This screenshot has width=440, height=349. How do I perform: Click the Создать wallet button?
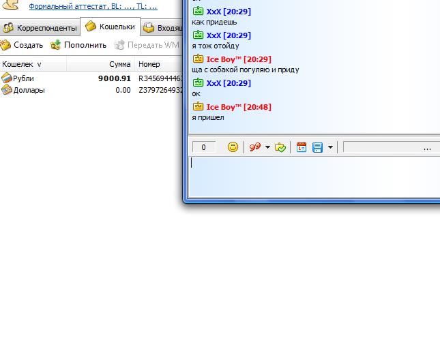(x=22, y=45)
